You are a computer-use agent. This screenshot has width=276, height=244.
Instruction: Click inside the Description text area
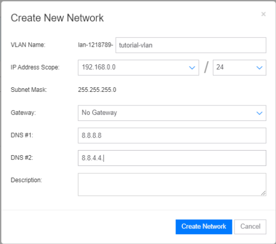[x=172, y=184]
